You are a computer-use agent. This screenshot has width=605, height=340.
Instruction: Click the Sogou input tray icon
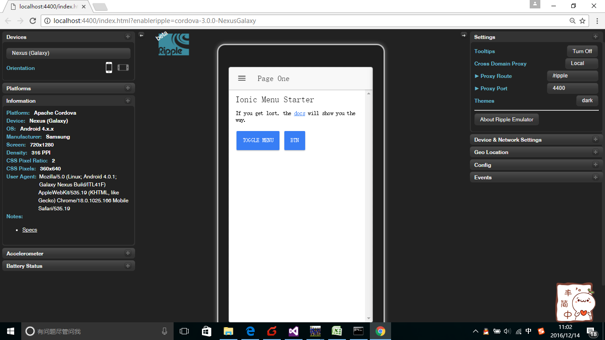(541, 331)
